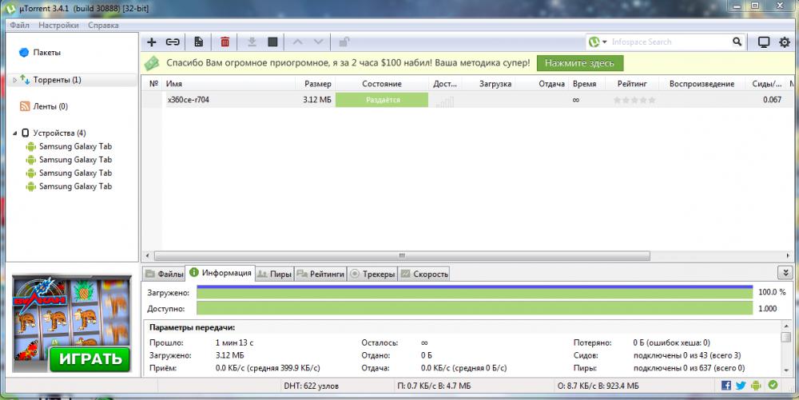799x400 pixels.
Task: Open the Файл menu
Action: (x=19, y=25)
